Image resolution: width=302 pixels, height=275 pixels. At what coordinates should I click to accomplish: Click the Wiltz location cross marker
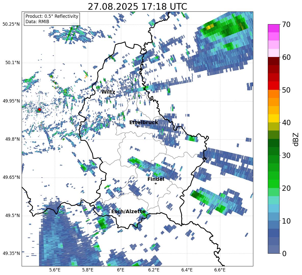point(109,96)
